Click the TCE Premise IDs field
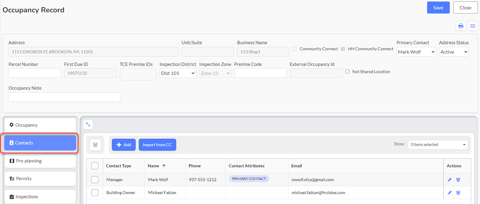Image resolution: width=480 pixels, height=204 pixels. [x=138, y=74]
